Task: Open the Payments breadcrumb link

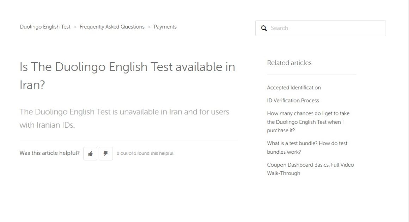Action: (x=165, y=27)
